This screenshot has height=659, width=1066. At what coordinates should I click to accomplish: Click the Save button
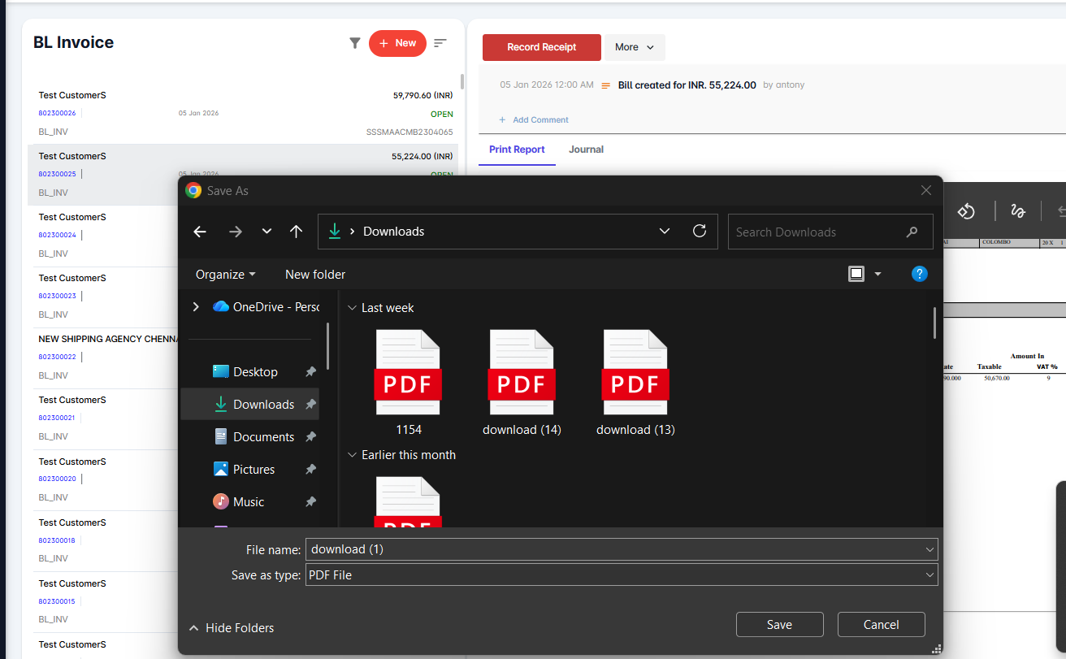pos(779,624)
